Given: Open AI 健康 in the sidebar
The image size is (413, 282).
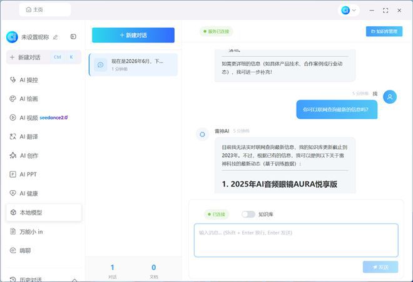Looking at the screenshot, I should tap(44, 193).
